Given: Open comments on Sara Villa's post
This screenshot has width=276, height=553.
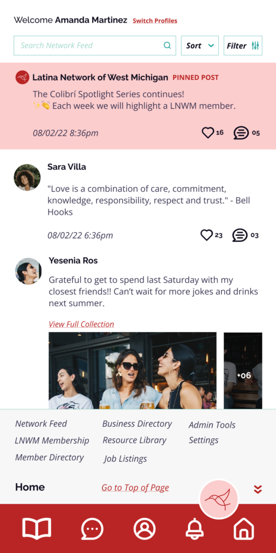Looking at the screenshot, I should coord(240,235).
